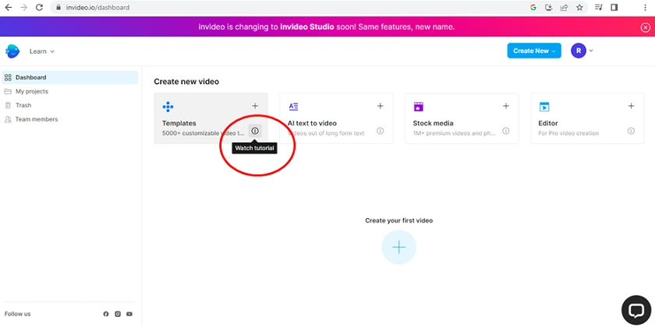
Task: Open invideo's Facebook page icon
Action: tap(106, 314)
